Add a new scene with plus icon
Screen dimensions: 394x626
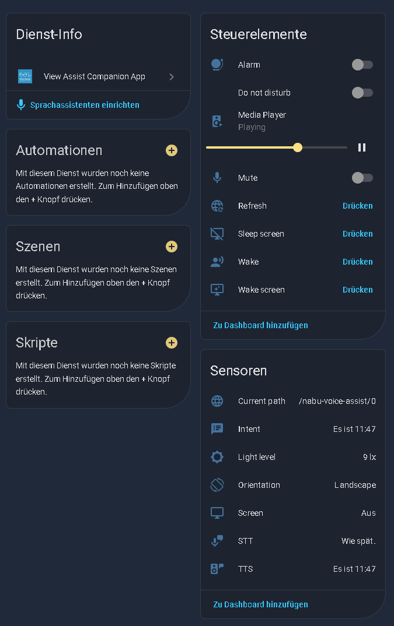coord(172,247)
